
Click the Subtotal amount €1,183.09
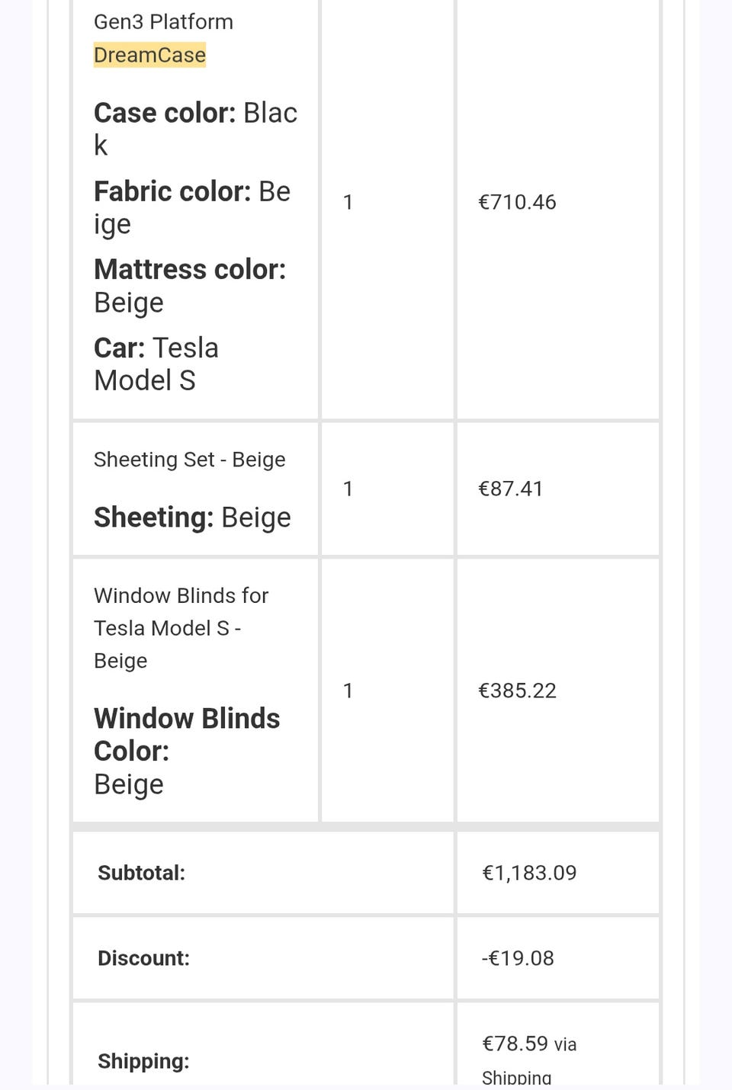pyautogui.click(x=529, y=873)
